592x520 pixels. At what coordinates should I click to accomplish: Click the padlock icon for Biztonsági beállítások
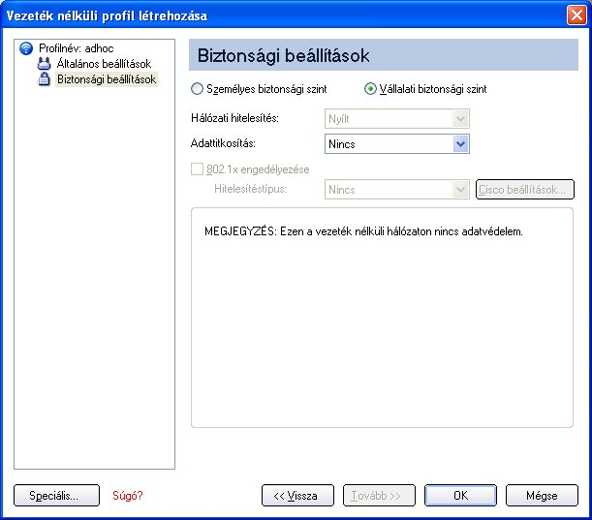click(x=45, y=79)
